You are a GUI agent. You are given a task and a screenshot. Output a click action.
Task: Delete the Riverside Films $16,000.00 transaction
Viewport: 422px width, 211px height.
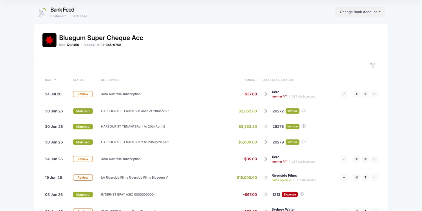tap(365, 178)
